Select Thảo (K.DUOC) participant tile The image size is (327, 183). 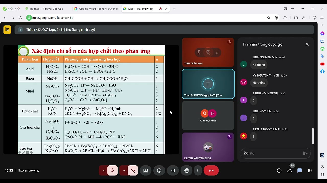208,84
